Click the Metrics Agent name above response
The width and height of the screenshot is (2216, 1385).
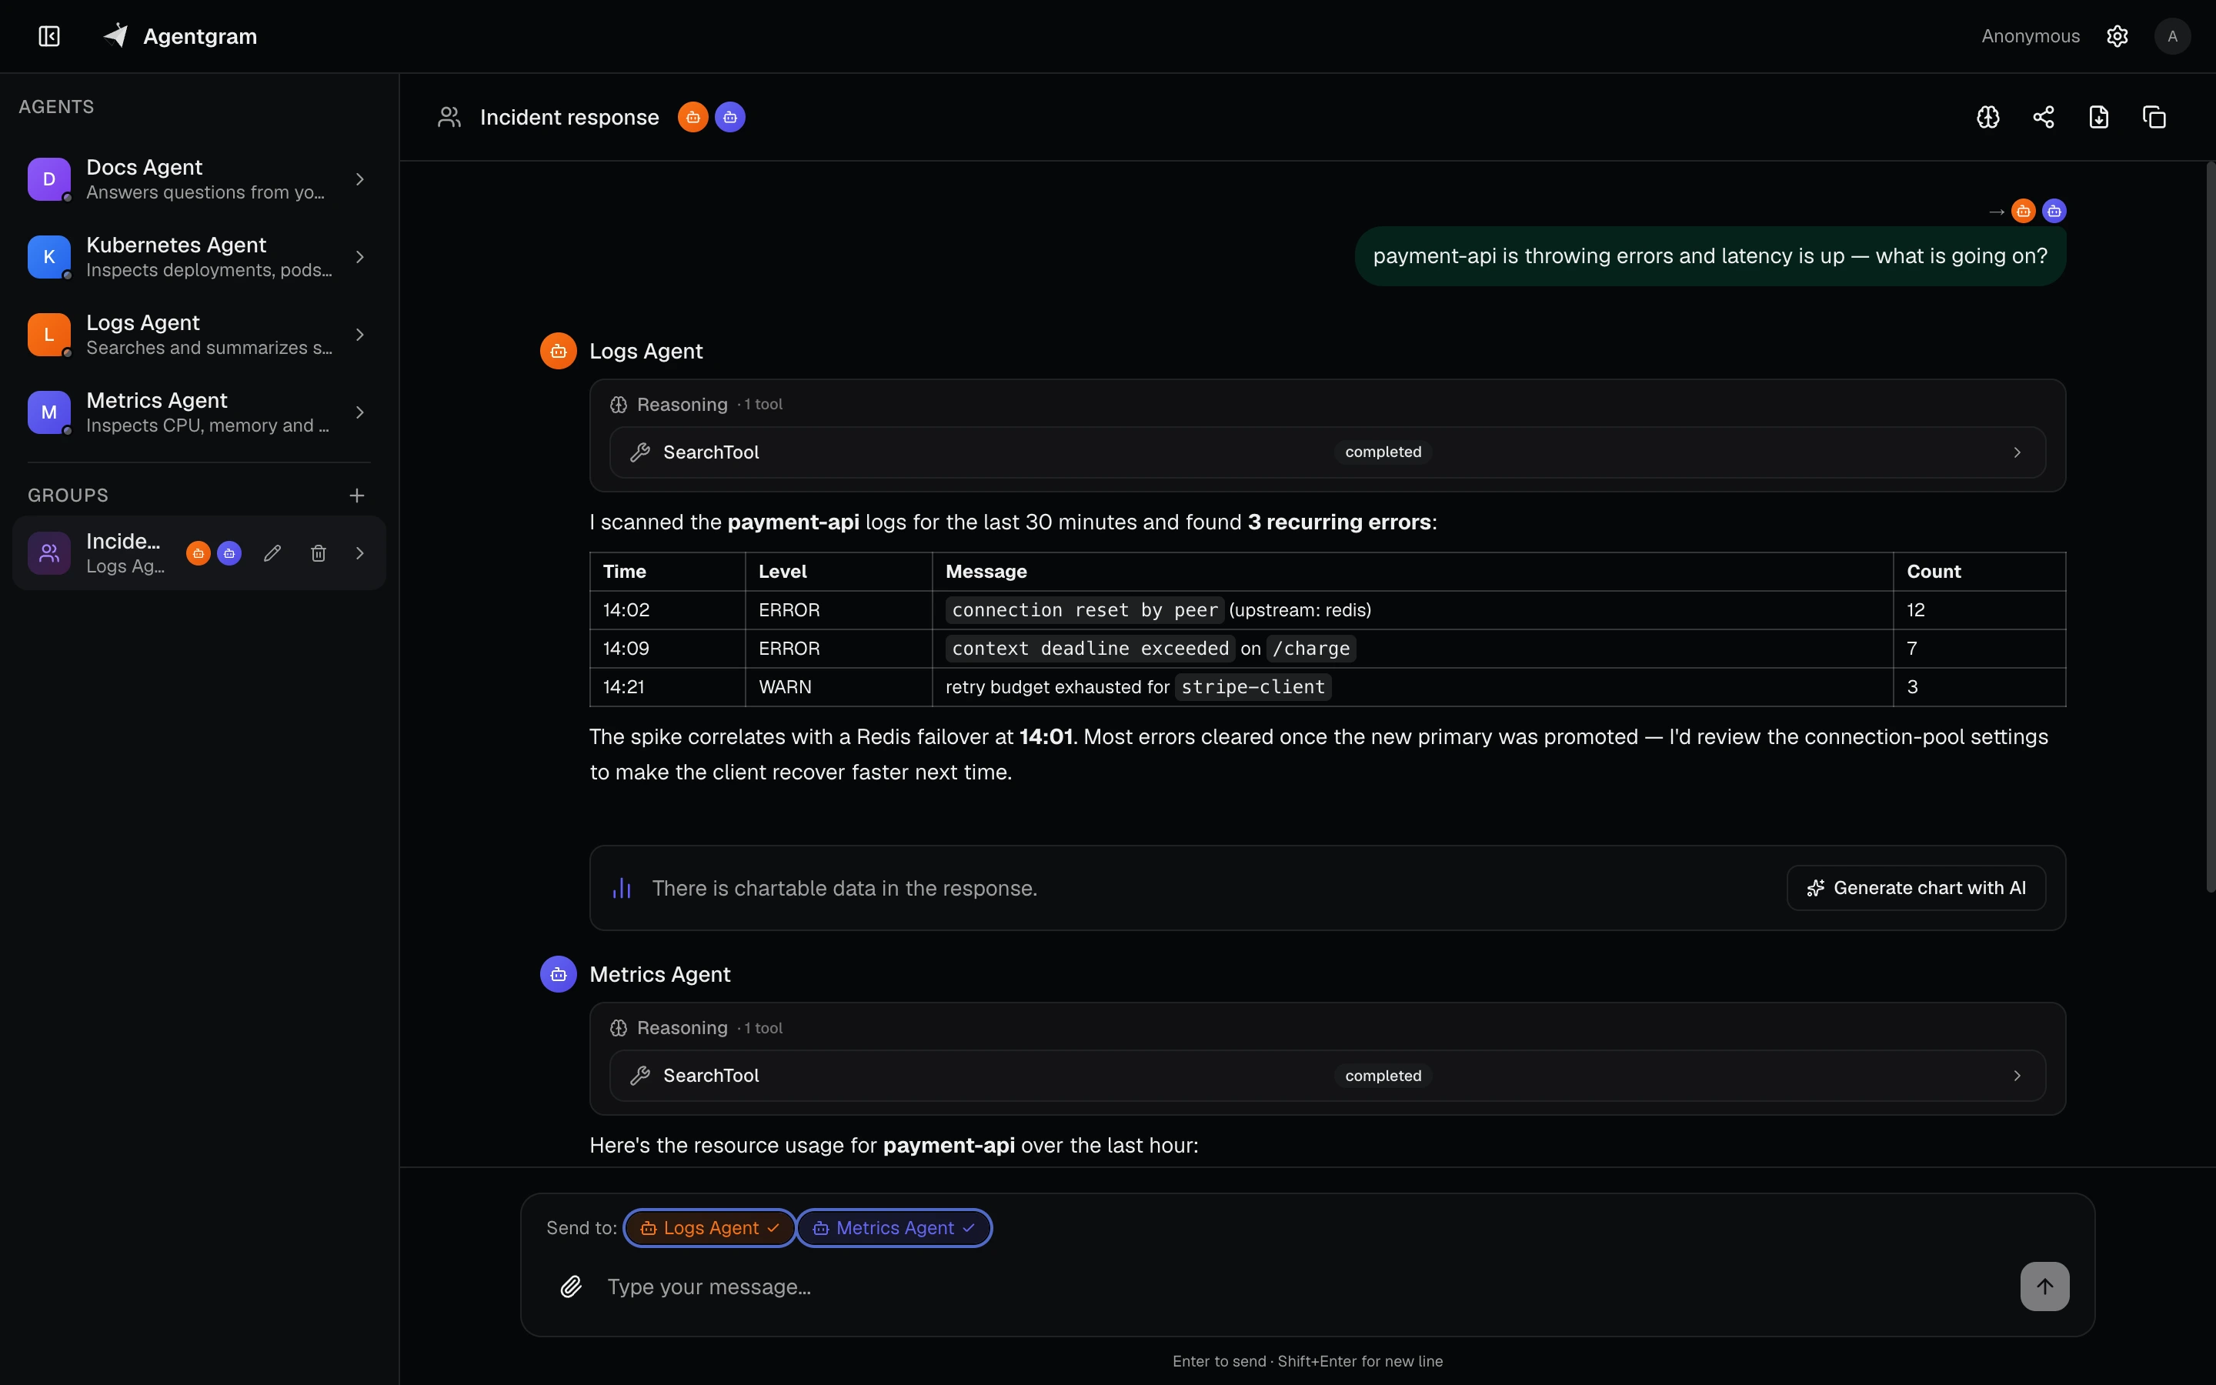click(x=659, y=975)
